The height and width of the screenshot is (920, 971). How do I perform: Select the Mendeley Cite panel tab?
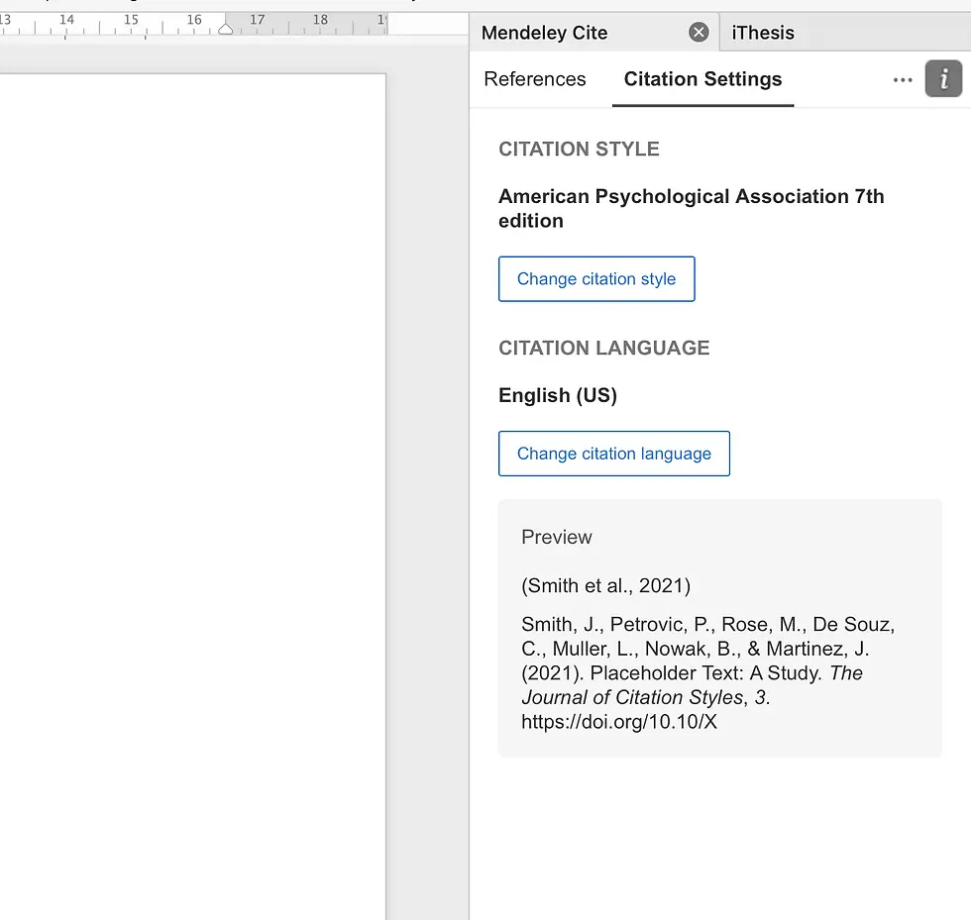(544, 33)
